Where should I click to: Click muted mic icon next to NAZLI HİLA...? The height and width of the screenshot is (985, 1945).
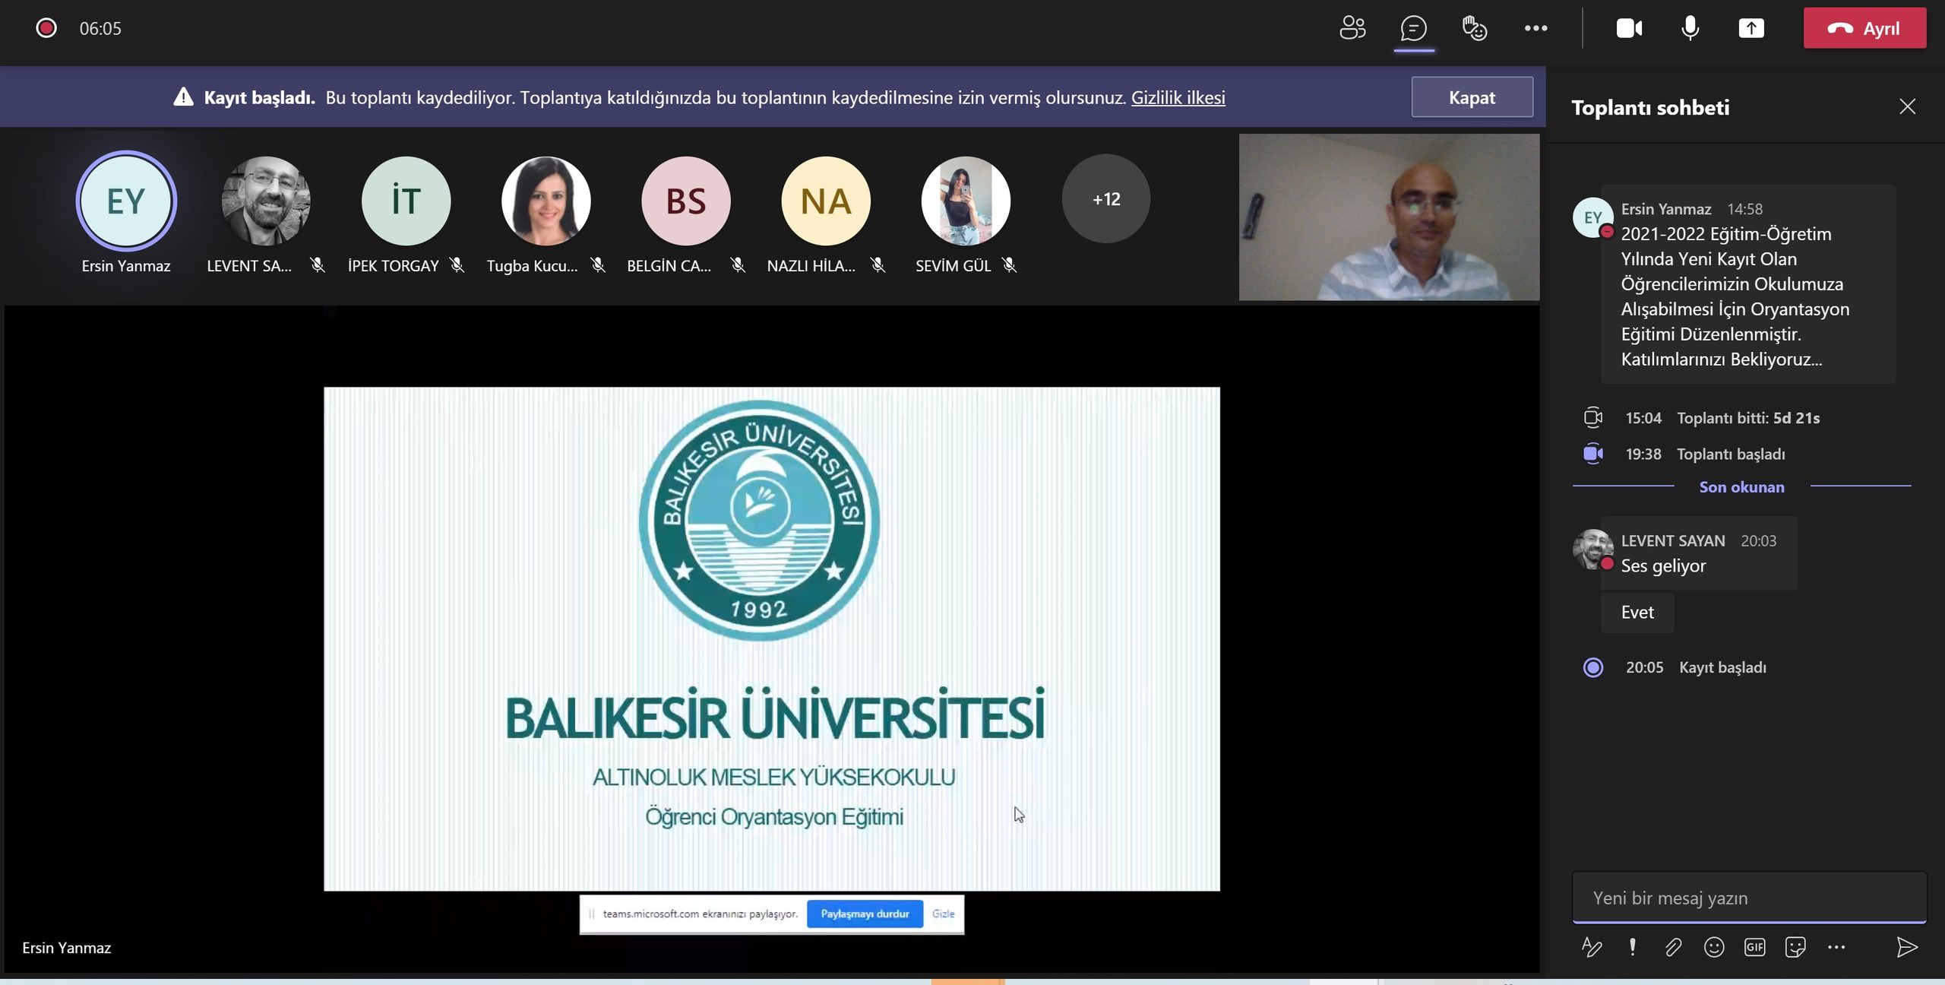[878, 265]
